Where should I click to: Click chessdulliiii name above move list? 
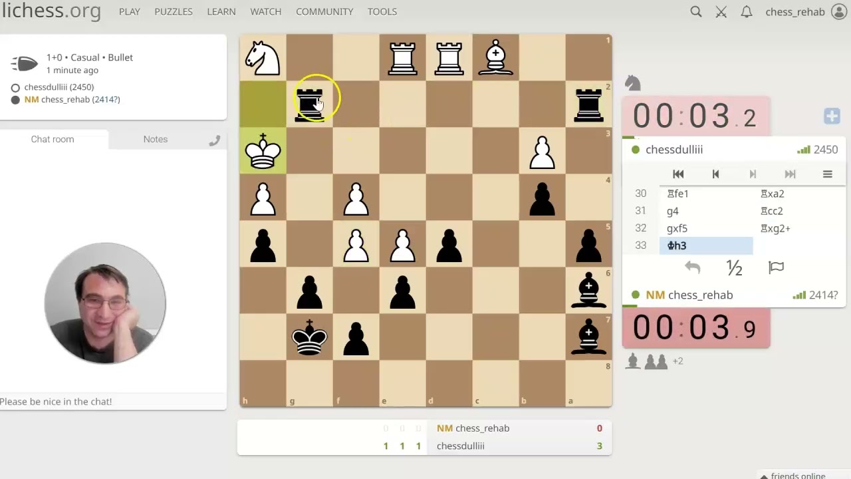click(x=674, y=150)
